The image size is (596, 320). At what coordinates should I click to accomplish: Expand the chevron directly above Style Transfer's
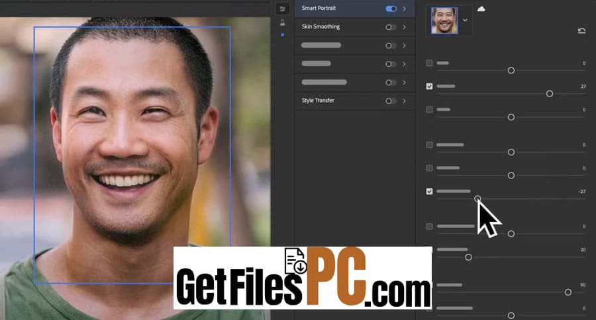tap(405, 82)
